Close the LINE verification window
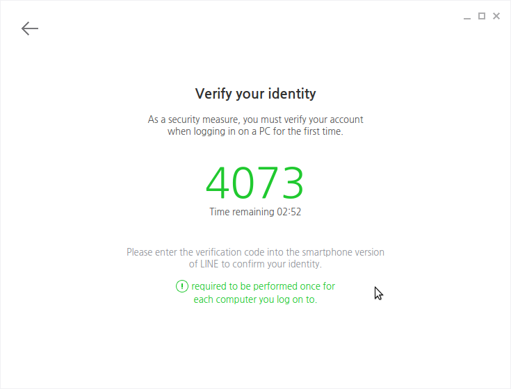 [496, 16]
